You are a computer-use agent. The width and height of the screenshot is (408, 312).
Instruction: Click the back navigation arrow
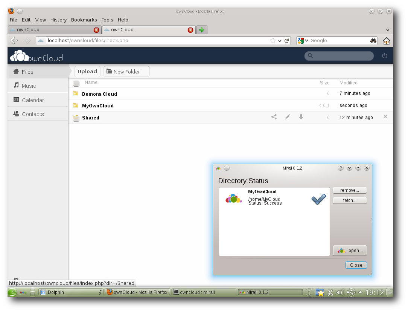coord(14,41)
